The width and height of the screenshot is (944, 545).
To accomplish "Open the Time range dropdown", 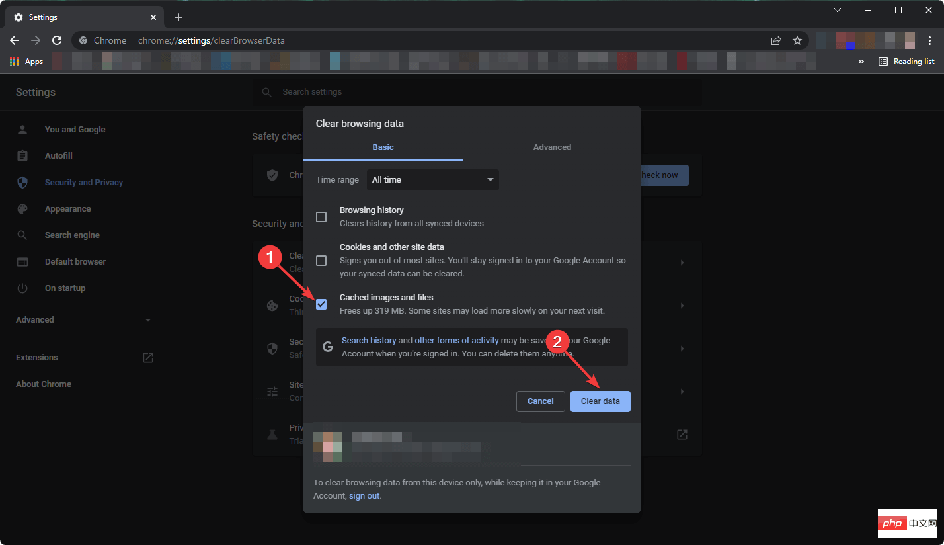I will click(x=433, y=180).
